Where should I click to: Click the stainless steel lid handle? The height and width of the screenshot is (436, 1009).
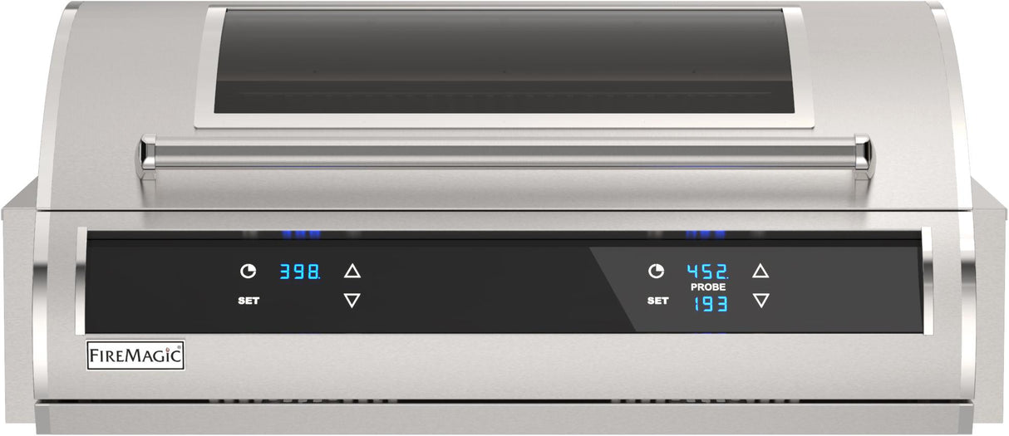coord(507,153)
